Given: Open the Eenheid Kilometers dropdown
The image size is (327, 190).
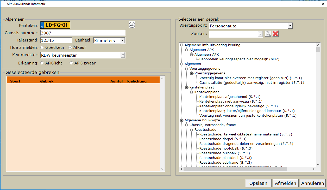Looking at the screenshot, I should 123,41.
